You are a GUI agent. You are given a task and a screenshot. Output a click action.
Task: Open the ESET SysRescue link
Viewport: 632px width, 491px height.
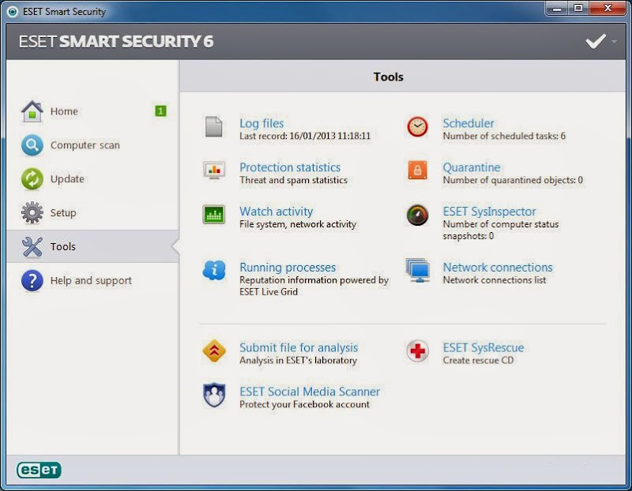tap(483, 347)
